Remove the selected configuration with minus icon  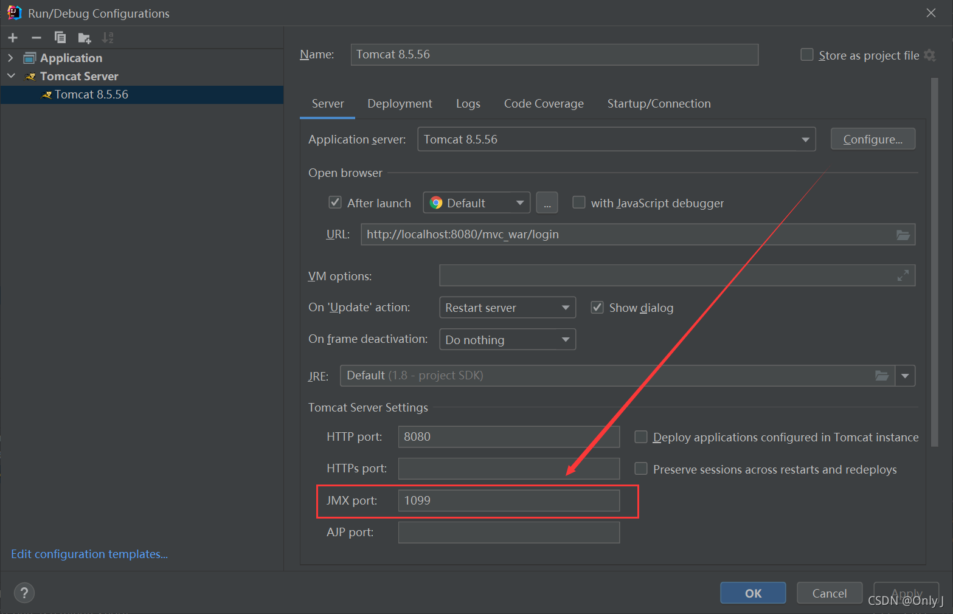[x=36, y=38]
